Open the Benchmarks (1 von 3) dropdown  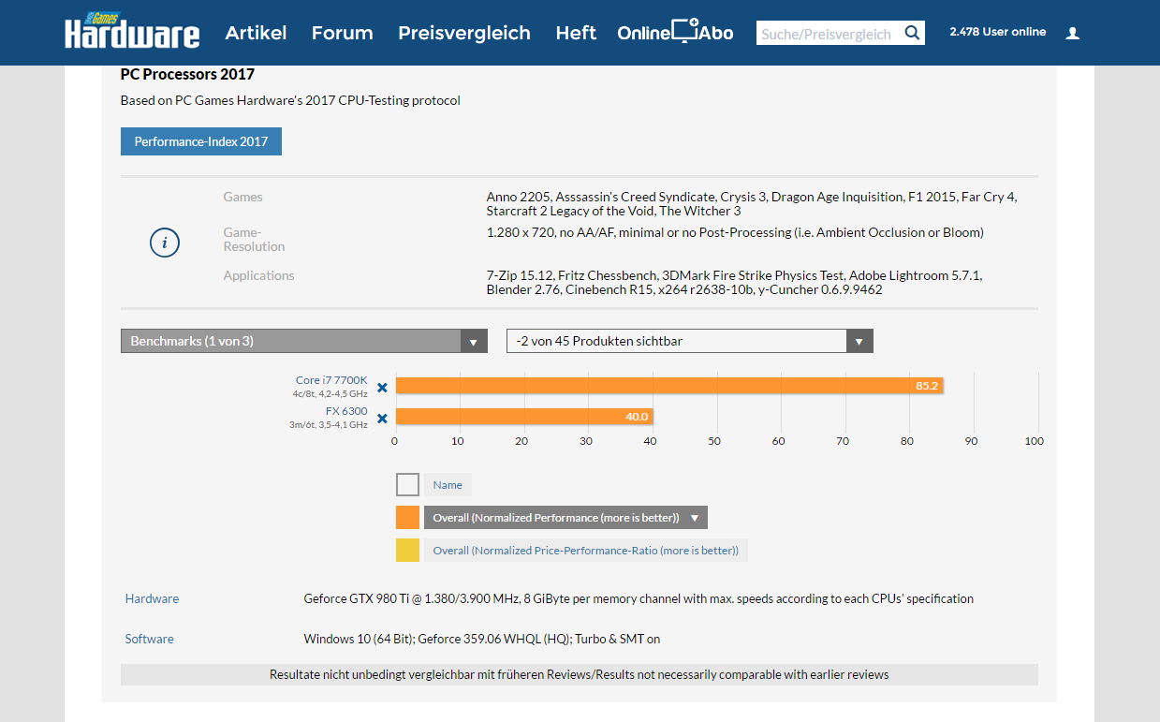304,341
